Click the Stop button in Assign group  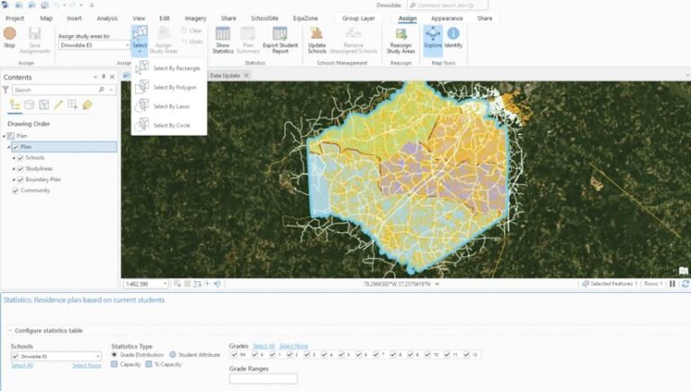click(x=9, y=38)
